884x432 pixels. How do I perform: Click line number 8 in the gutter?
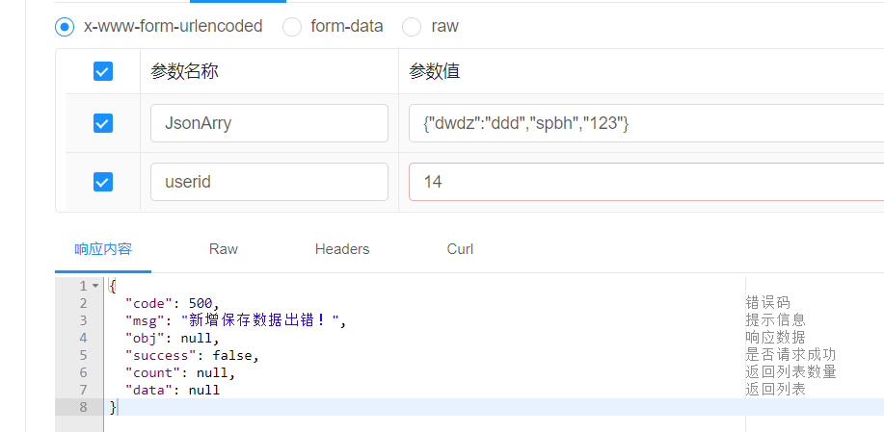[84, 407]
